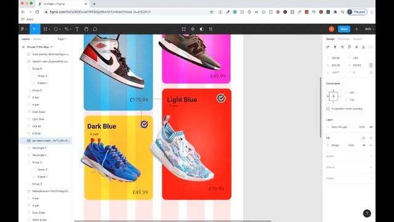This screenshot has height=222, width=394.
Task: Open the Distribute spacing options
Action: click(371, 47)
